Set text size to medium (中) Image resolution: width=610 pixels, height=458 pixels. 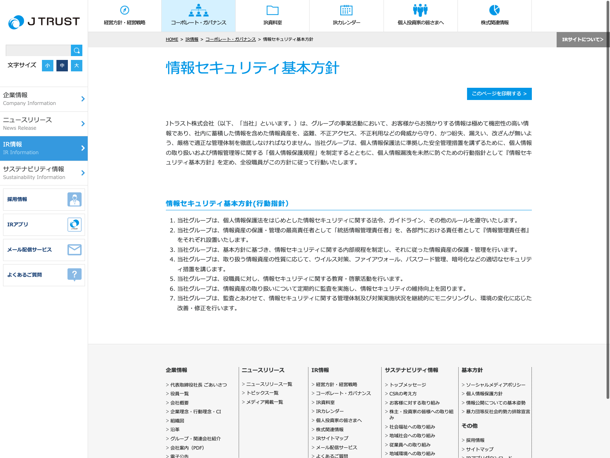pos(62,66)
